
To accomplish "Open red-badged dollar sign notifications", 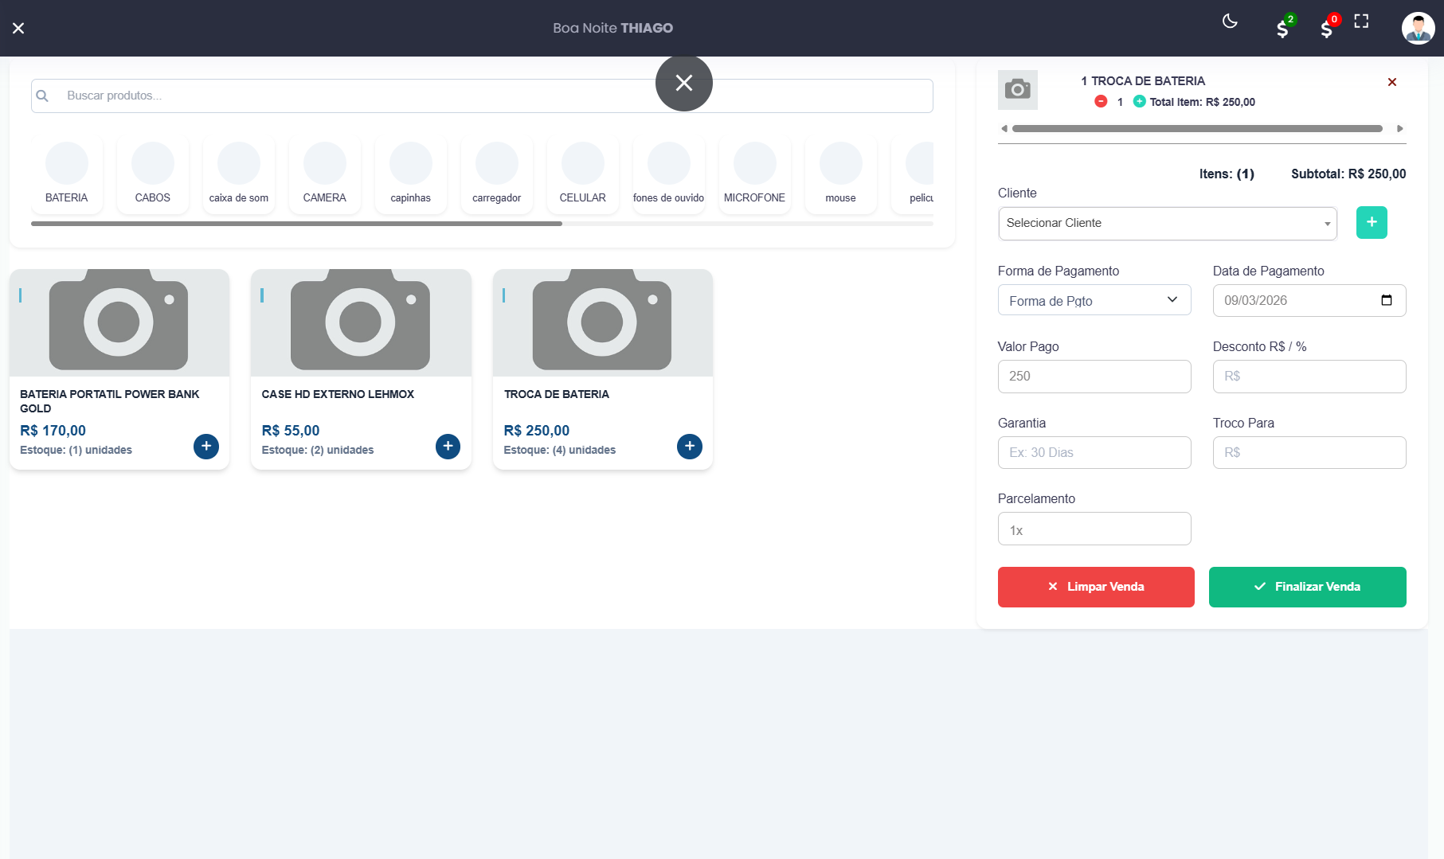I will coord(1327,28).
